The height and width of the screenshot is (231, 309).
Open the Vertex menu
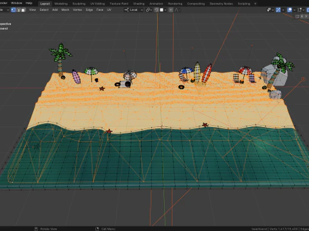point(77,10)
